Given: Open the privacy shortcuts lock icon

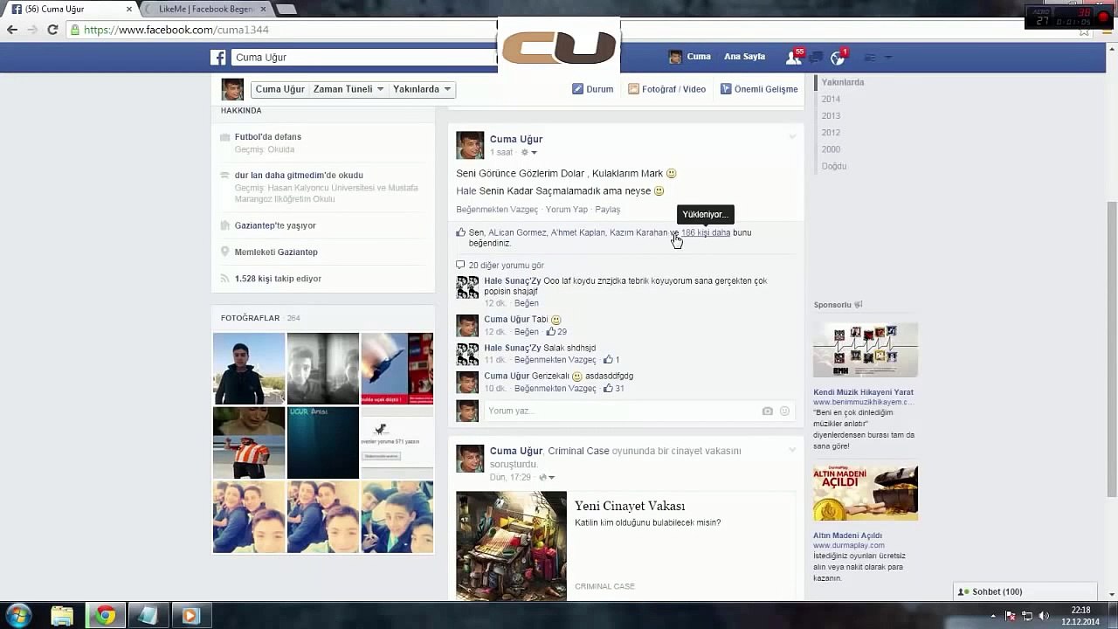Looking at the screenshot, I should tap(870, 58).
